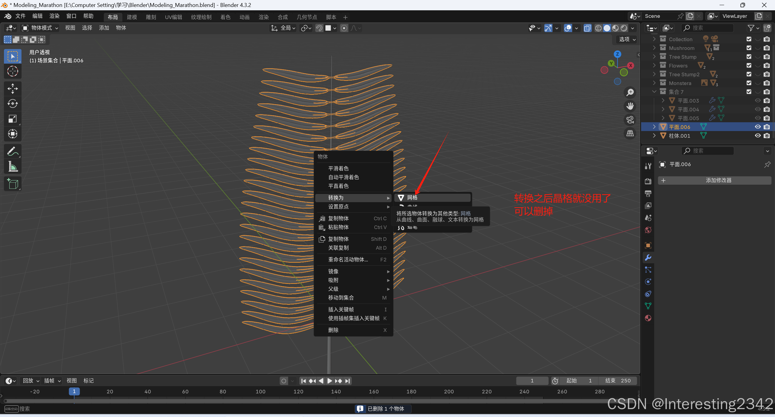
Task: Hide 柱体.001 with its eye icon
Action: 758,136
